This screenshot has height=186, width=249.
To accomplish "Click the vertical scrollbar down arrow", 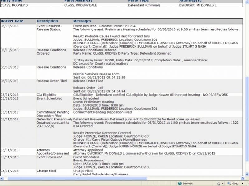I will (x=247, y=174).
